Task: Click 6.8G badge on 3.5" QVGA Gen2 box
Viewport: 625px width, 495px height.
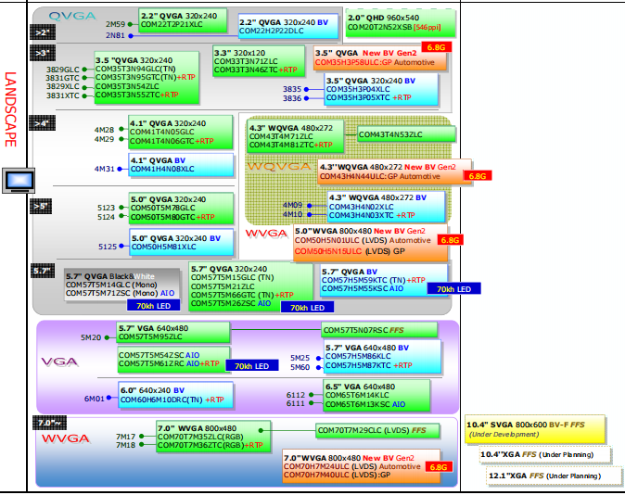Action: (437, 47)
